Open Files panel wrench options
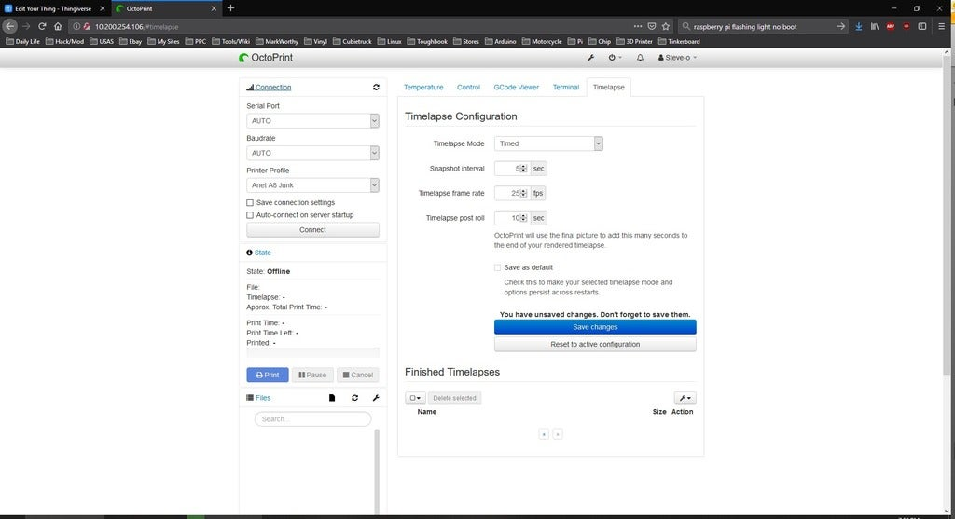Image resolution: width=955 pixels, height=519 pixels. click(x=376, y=398)
